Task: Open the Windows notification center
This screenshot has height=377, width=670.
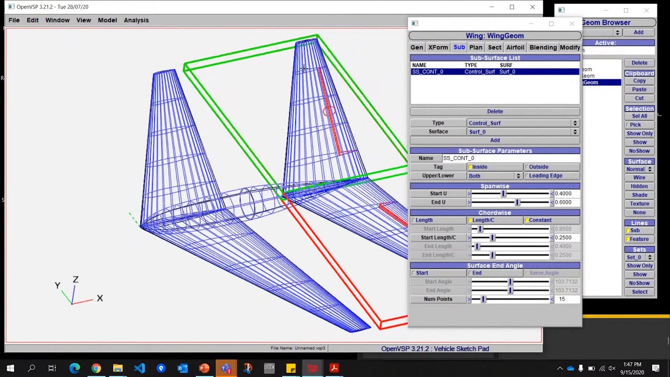Action: point(656,369)
